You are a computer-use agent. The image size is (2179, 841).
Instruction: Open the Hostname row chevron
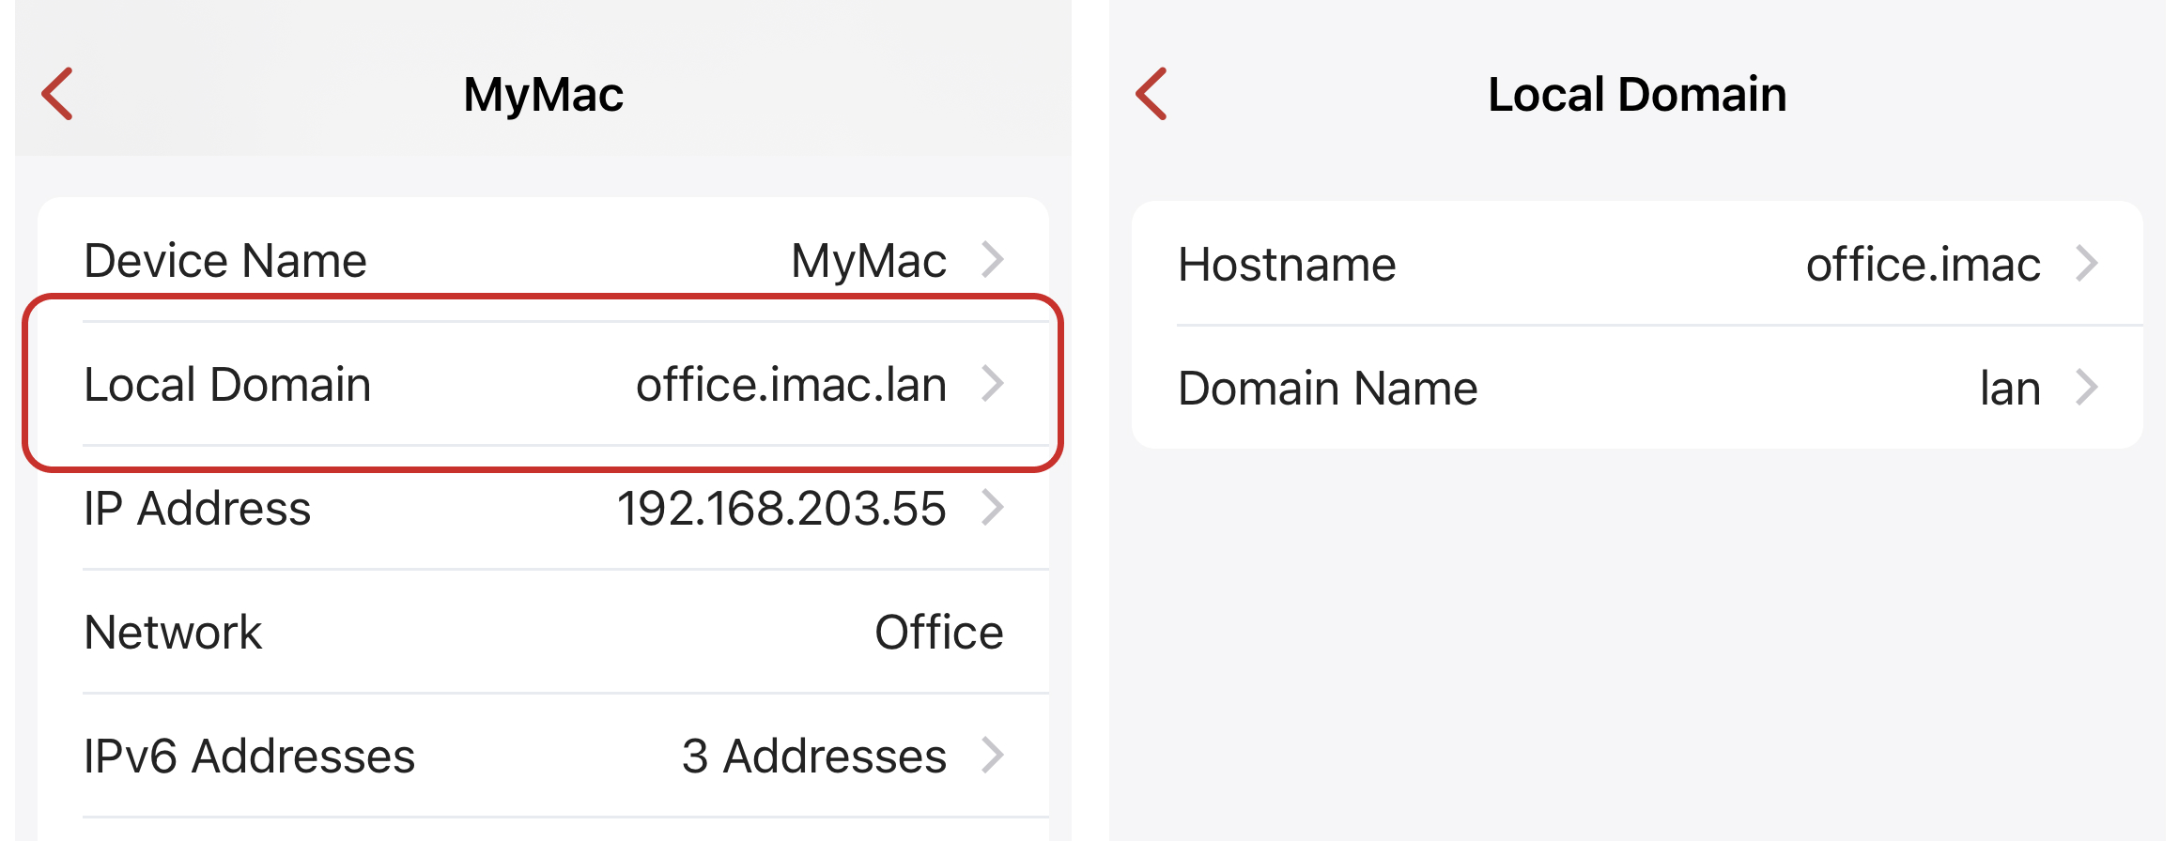[x=2086, y=264]
